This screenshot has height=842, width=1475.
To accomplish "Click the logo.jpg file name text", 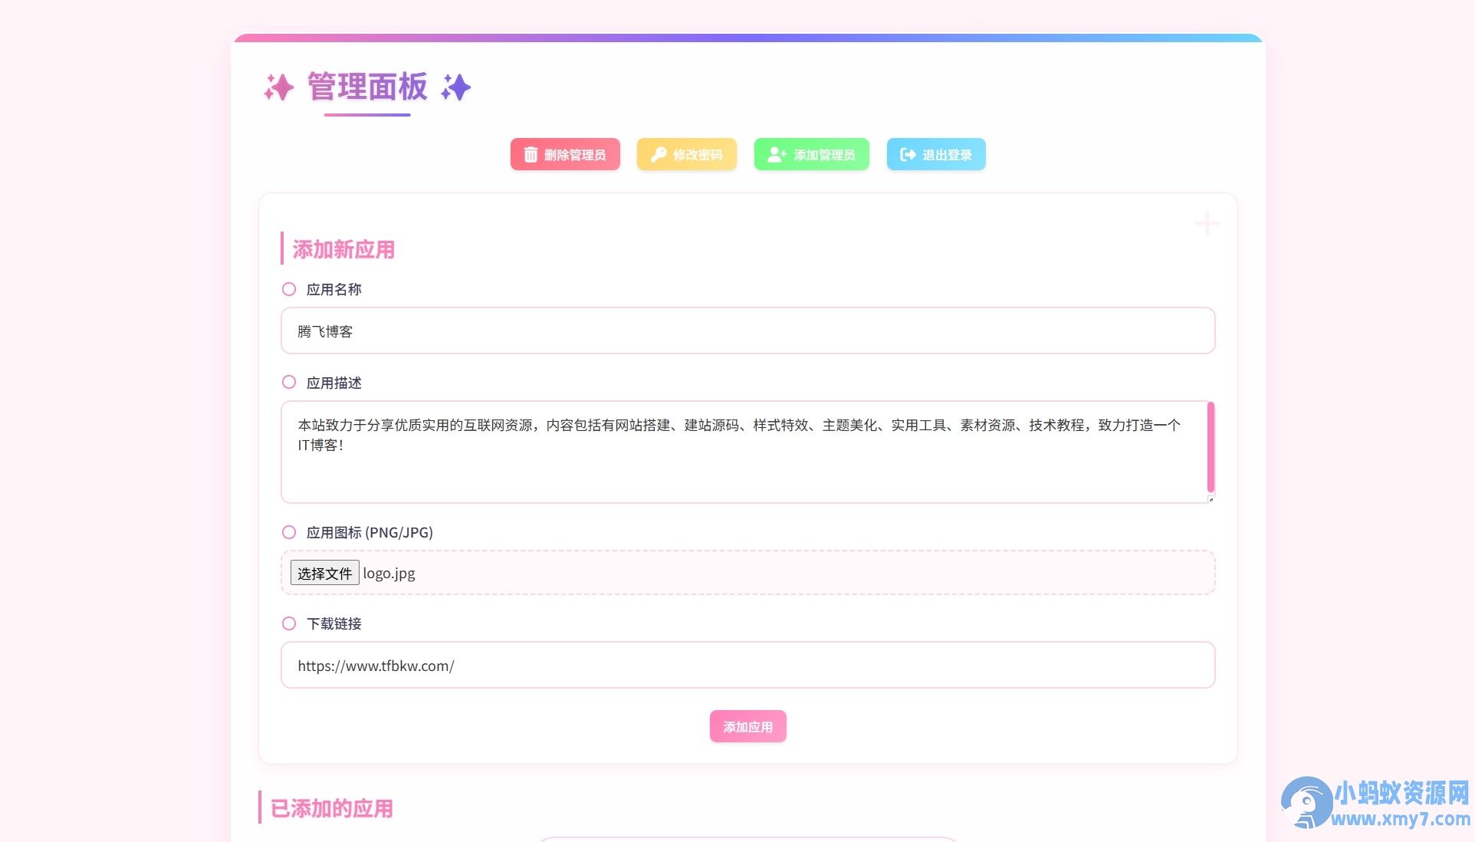I will point(389,574).
